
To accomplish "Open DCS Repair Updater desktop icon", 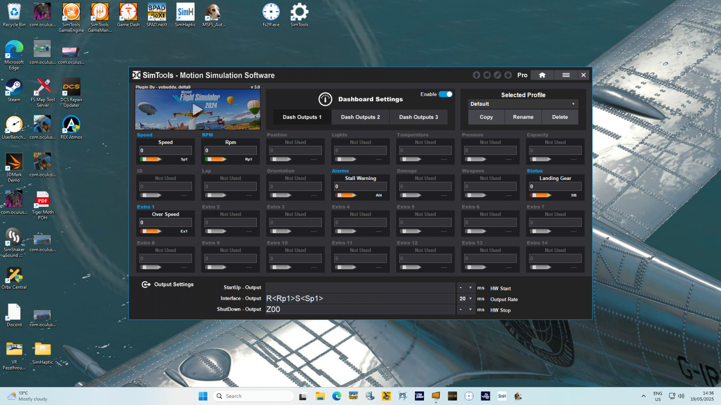I will click(x=71, y=93).
